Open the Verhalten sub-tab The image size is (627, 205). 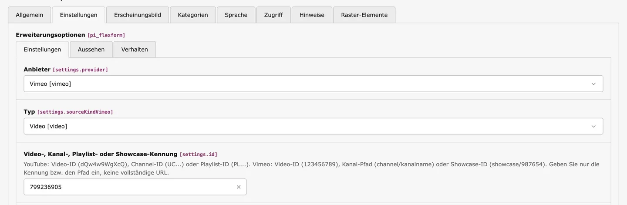[135, 49]
